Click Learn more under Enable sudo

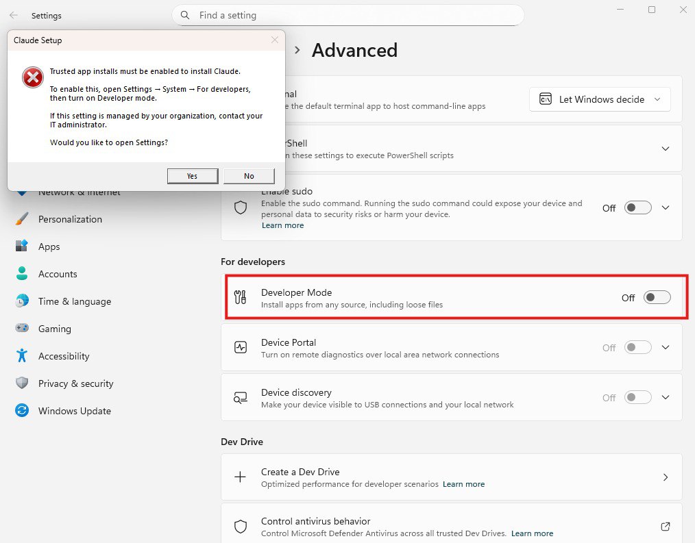coord(282,225)
